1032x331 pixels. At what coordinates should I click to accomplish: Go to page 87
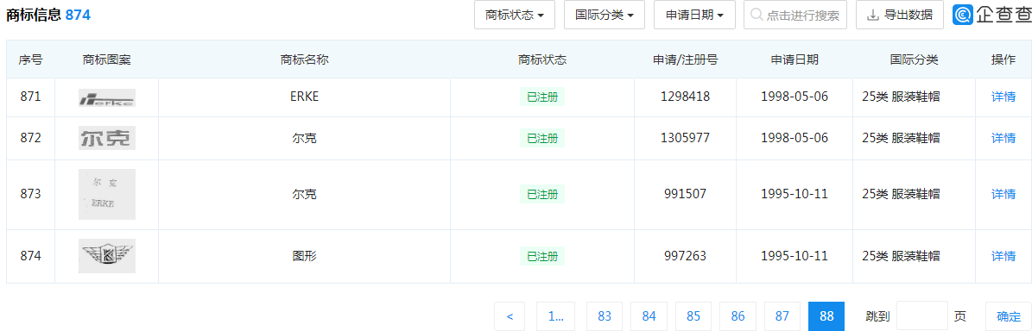pyautogui.click(x=782, y=316)
